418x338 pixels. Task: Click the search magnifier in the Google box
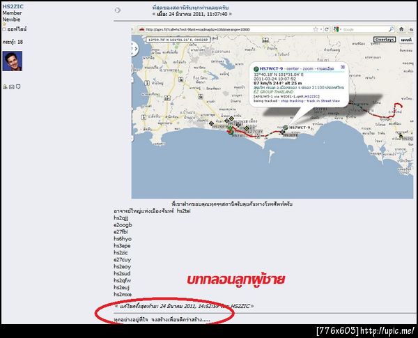click(391, 29)
